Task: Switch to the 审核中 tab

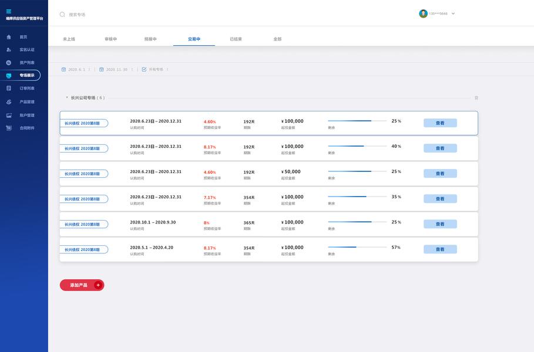Action: point(110,39)
